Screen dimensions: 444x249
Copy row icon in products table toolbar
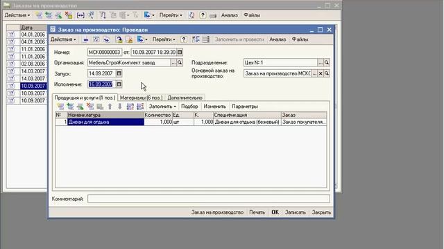click(71, 107)
